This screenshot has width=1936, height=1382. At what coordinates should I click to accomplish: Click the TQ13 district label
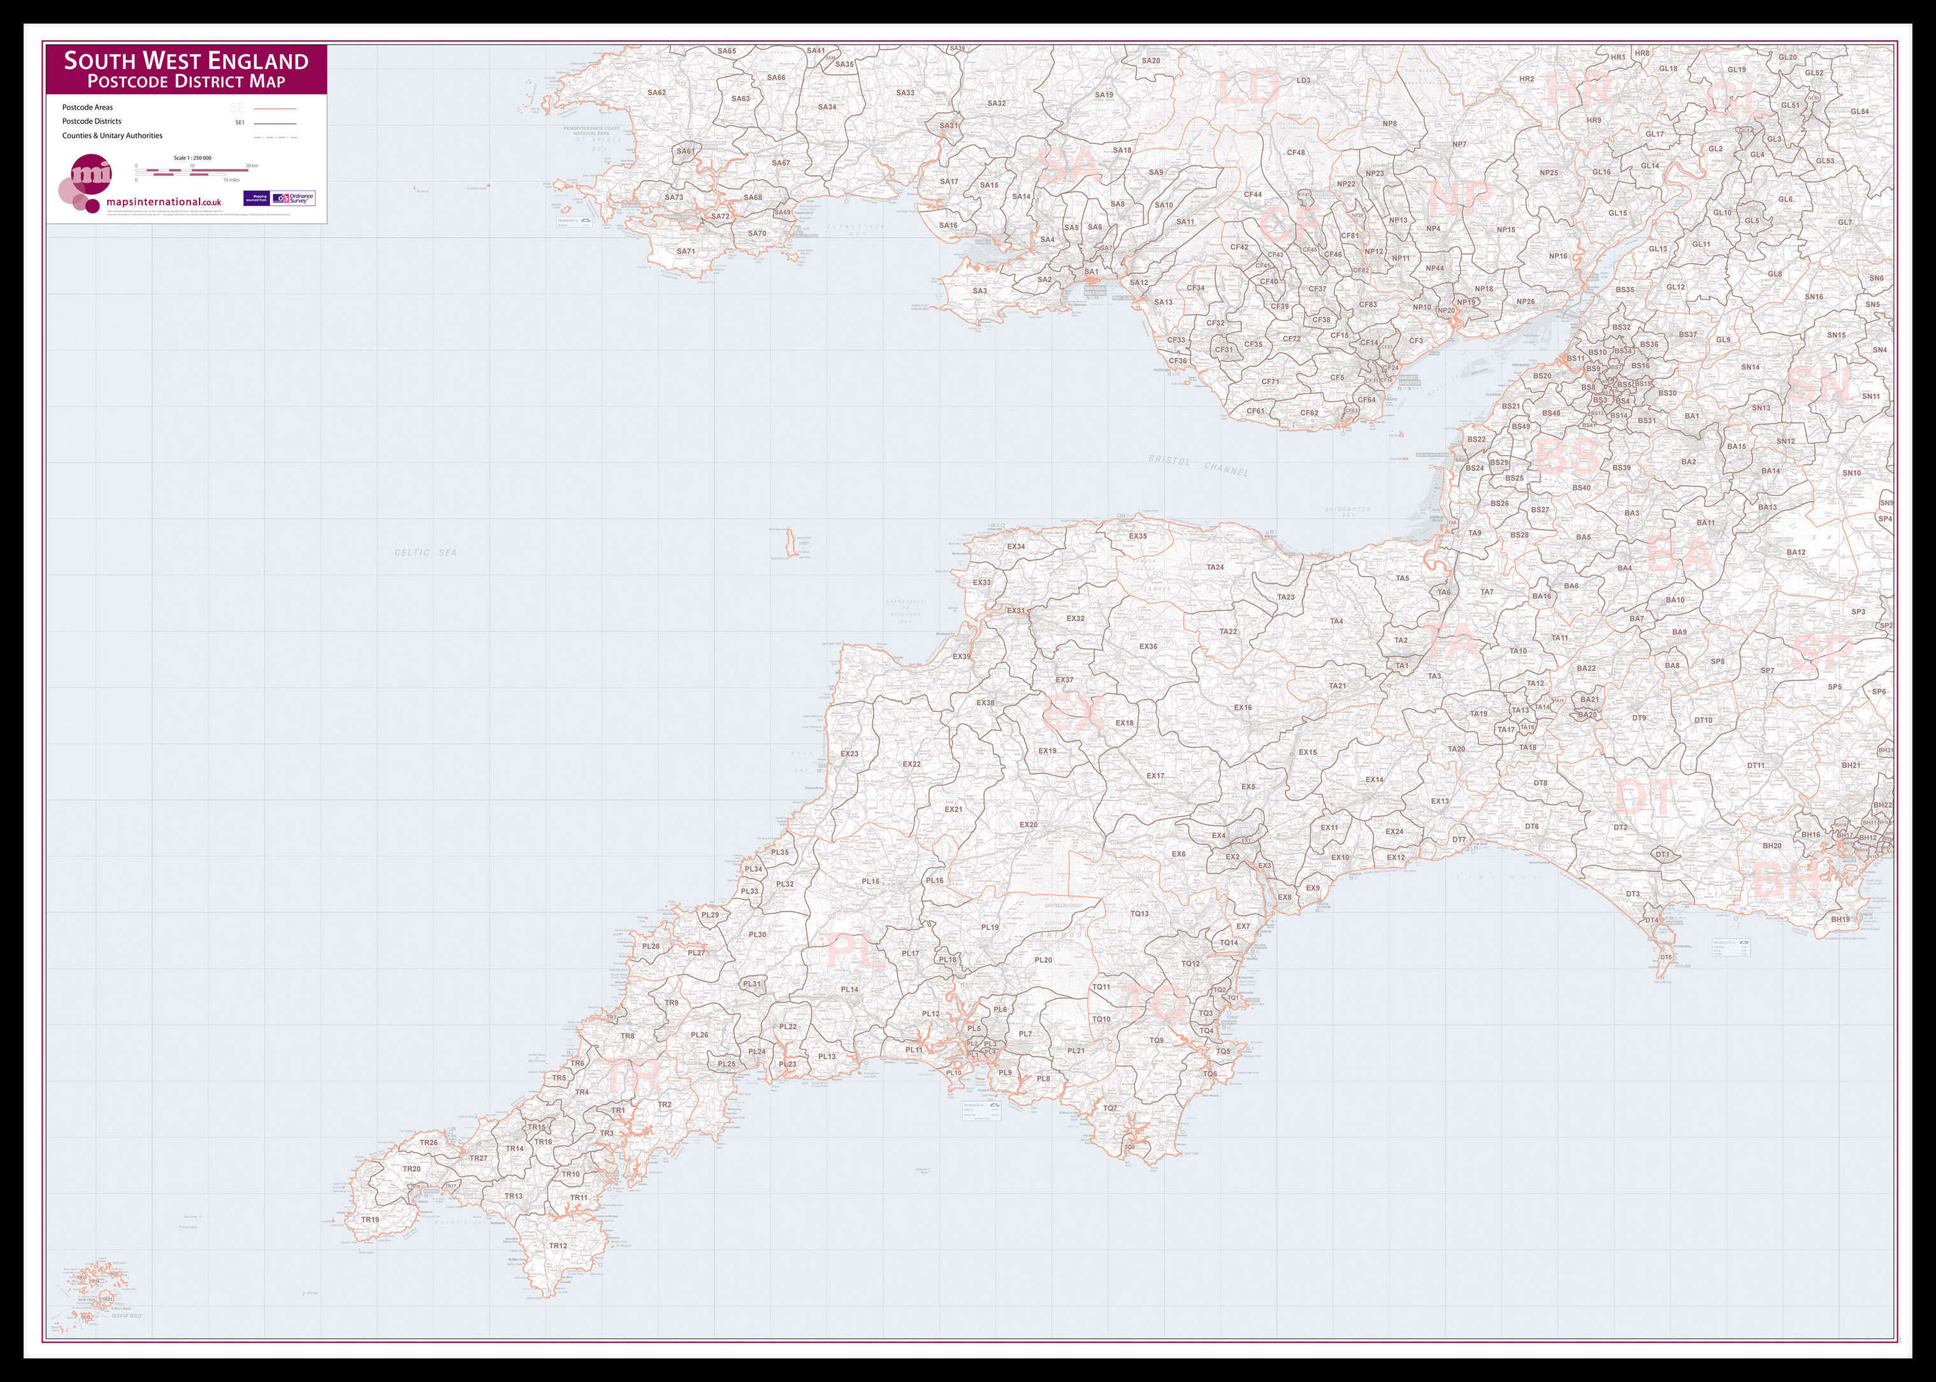(x=1139, y=913)
